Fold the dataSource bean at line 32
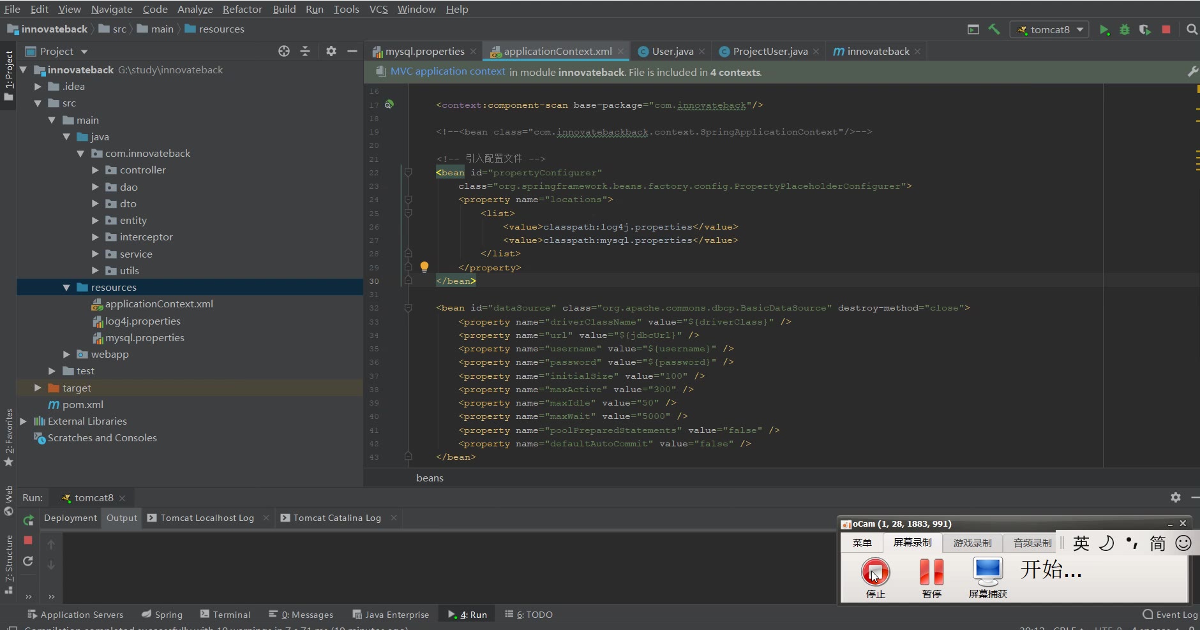Viewport: 1200px width, 630px height. [408, 307]
